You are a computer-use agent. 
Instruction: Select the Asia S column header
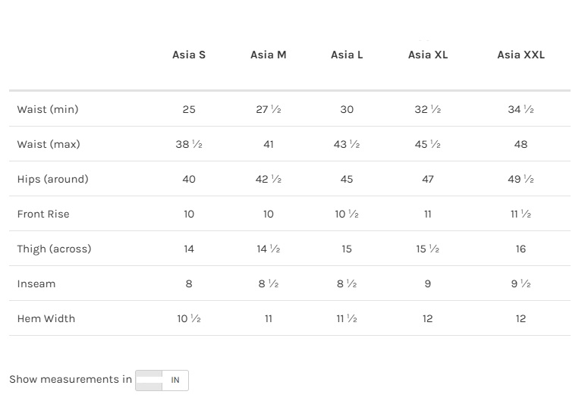(x=189, y=55)
